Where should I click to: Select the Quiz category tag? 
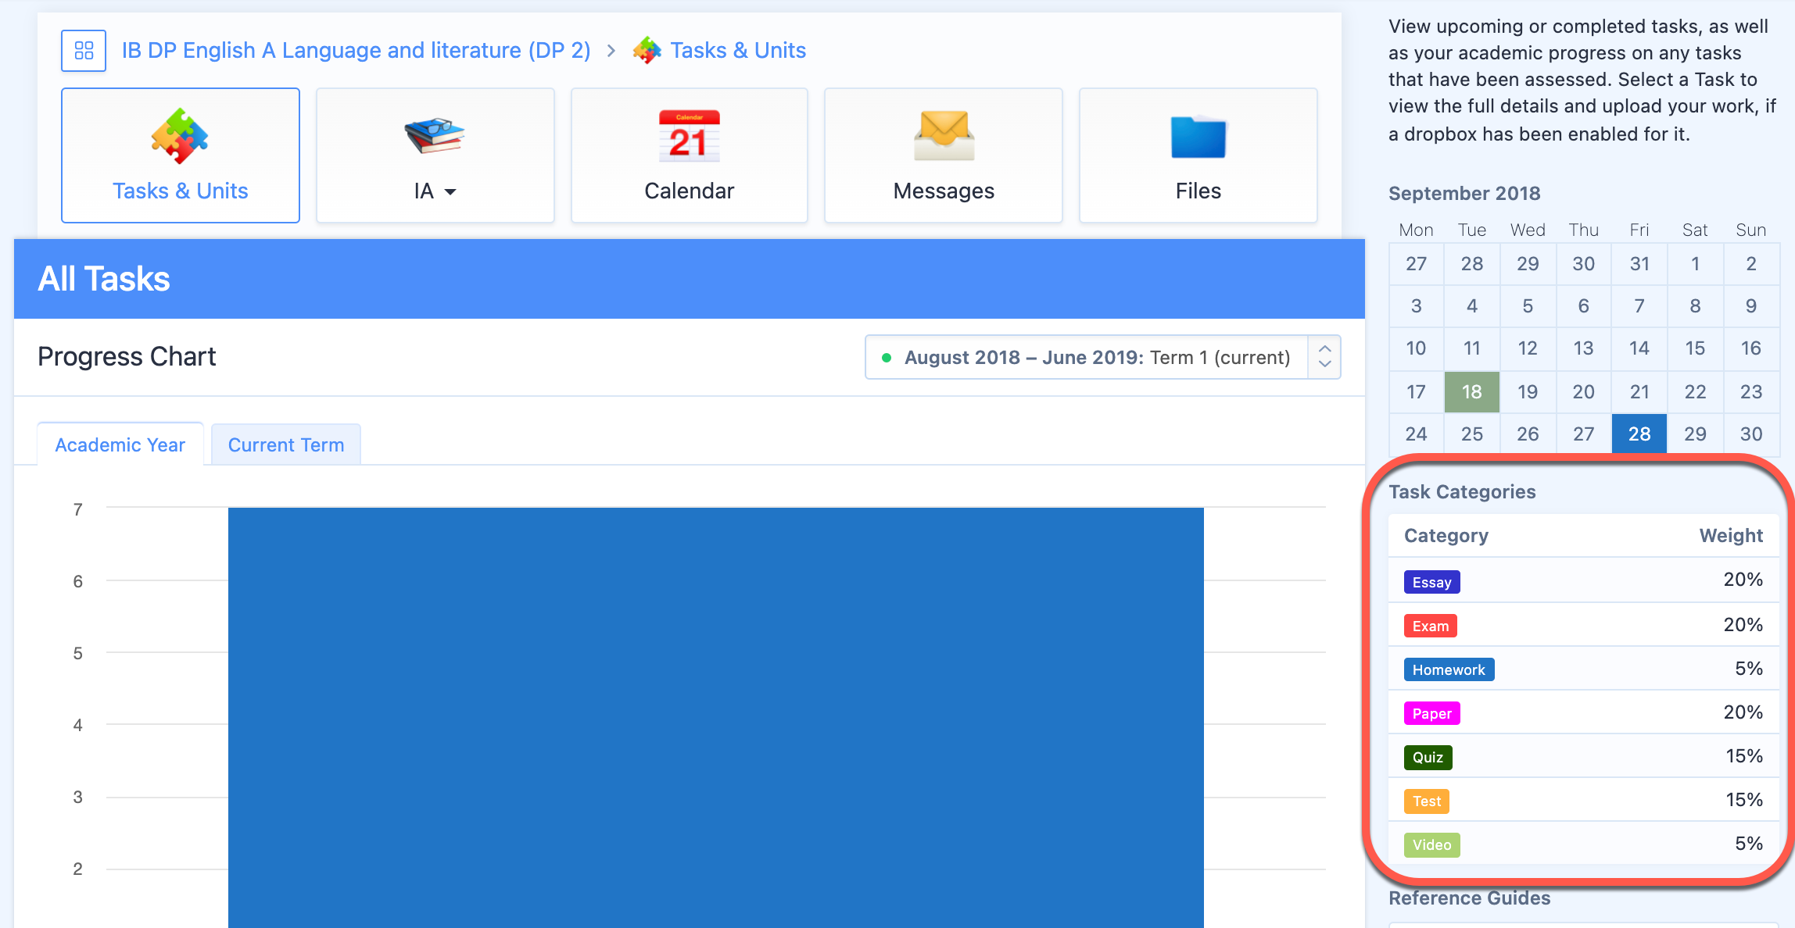[1428, 757]
